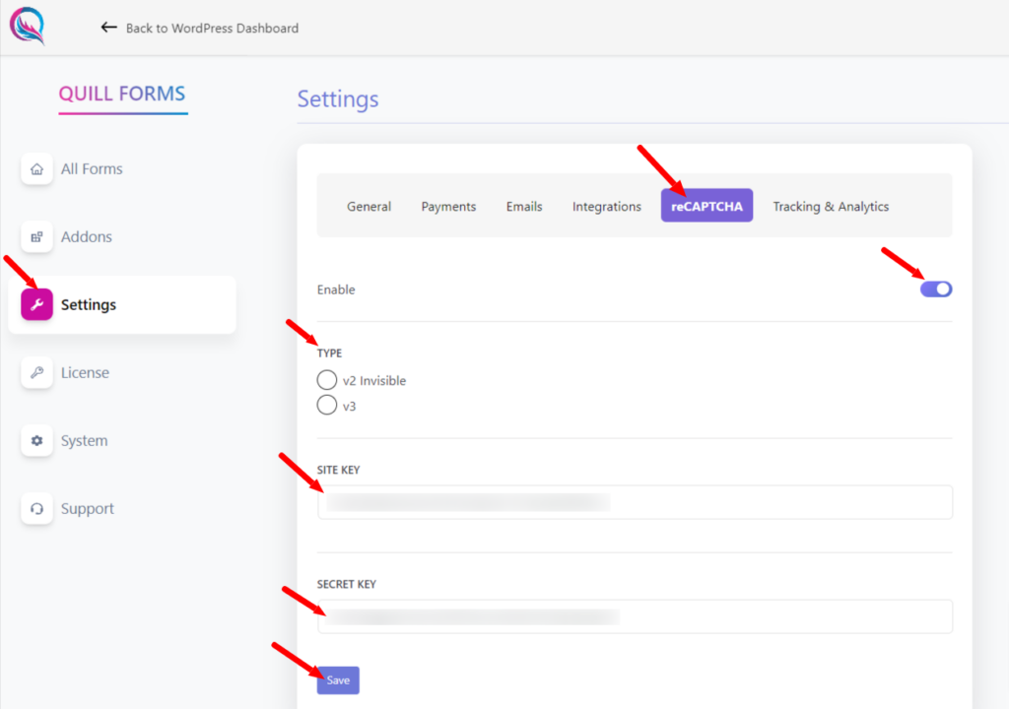
Task: Open All Forms in sidebar
Action: click(x=92, y=169)
